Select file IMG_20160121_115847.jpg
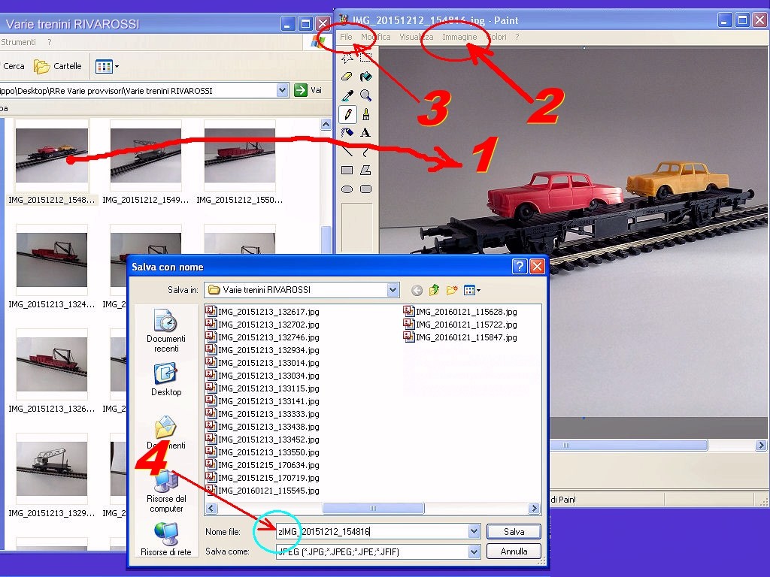 (x=460, y=337)
